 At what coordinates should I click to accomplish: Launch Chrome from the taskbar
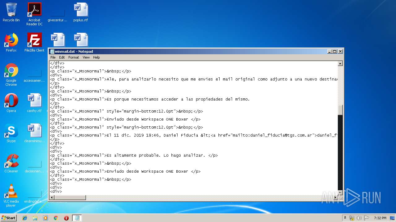click(x=56, y=218)
